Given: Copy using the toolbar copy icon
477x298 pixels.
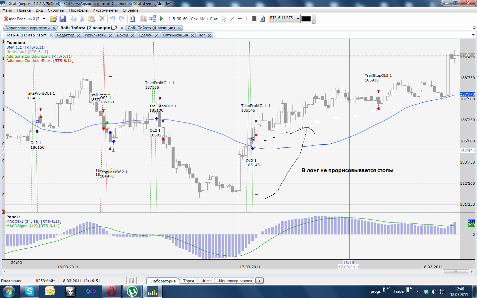Looking at the screenshot, I should pyautogui.click(x=73, y=19).
